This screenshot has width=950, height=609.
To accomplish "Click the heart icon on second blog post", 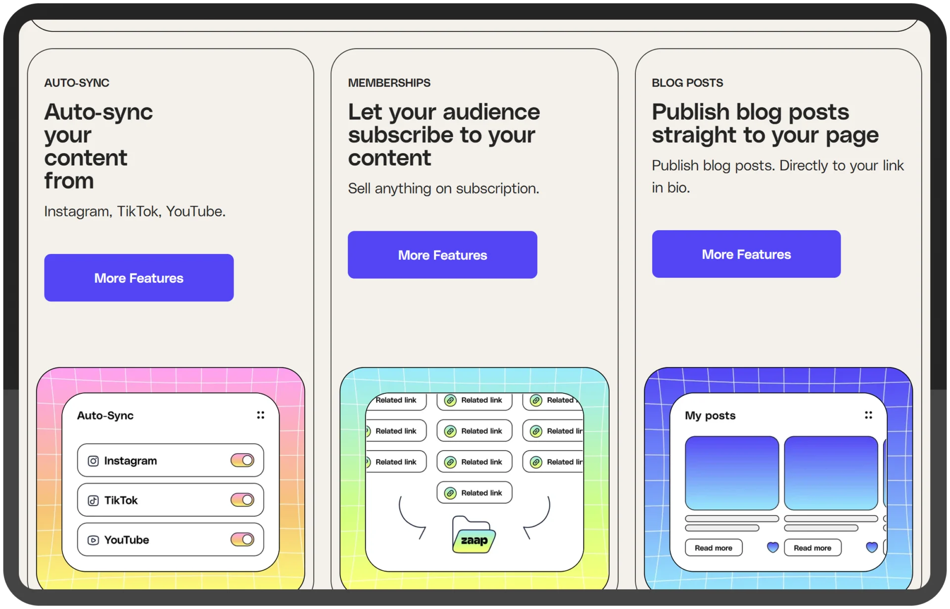I will [x=872, y=547].
